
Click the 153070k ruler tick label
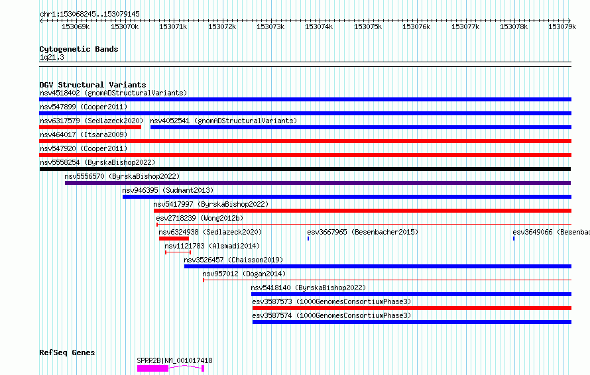[125, 27]
